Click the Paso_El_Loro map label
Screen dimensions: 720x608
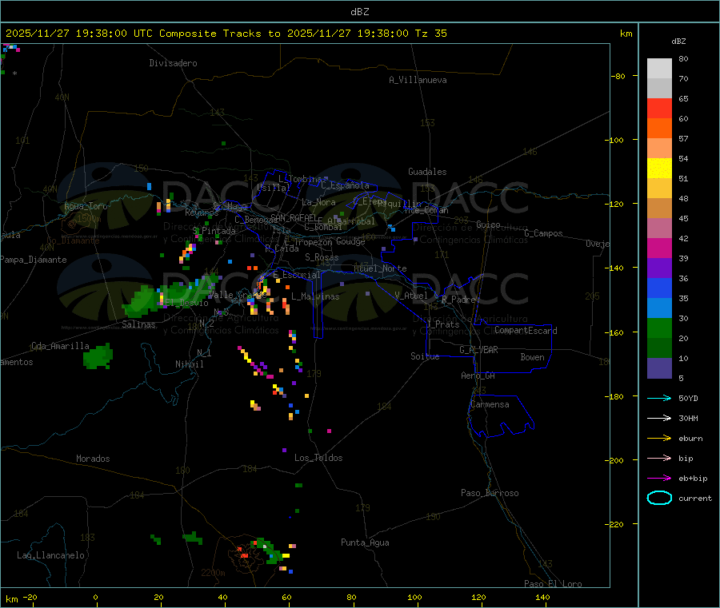click(553, 584)
